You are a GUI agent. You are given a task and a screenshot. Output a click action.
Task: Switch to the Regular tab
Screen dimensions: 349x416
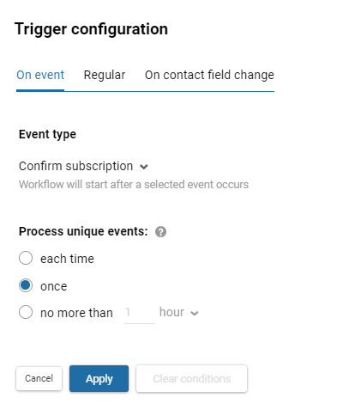coord(105,75)
